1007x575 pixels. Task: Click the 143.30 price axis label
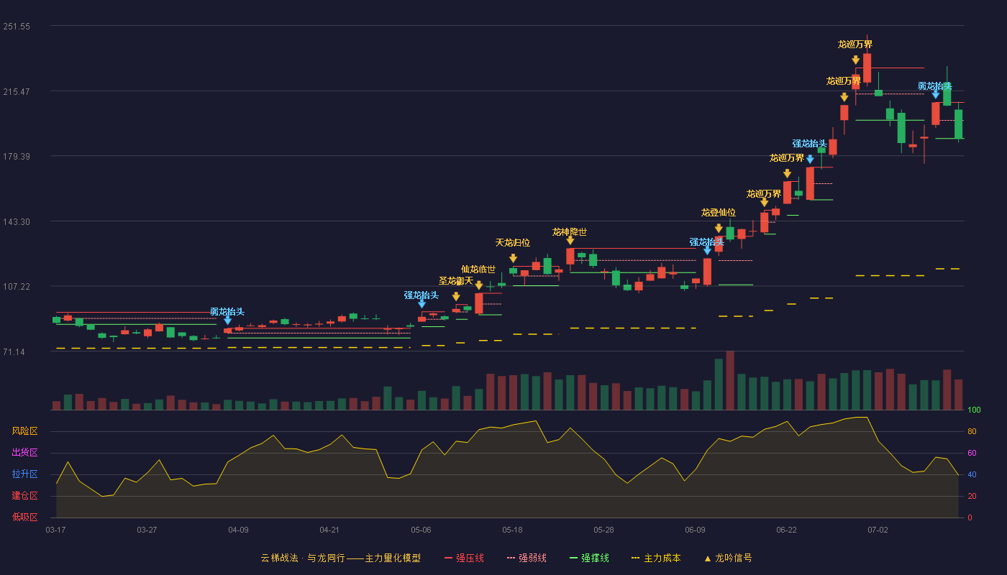[x=17, y=222]
